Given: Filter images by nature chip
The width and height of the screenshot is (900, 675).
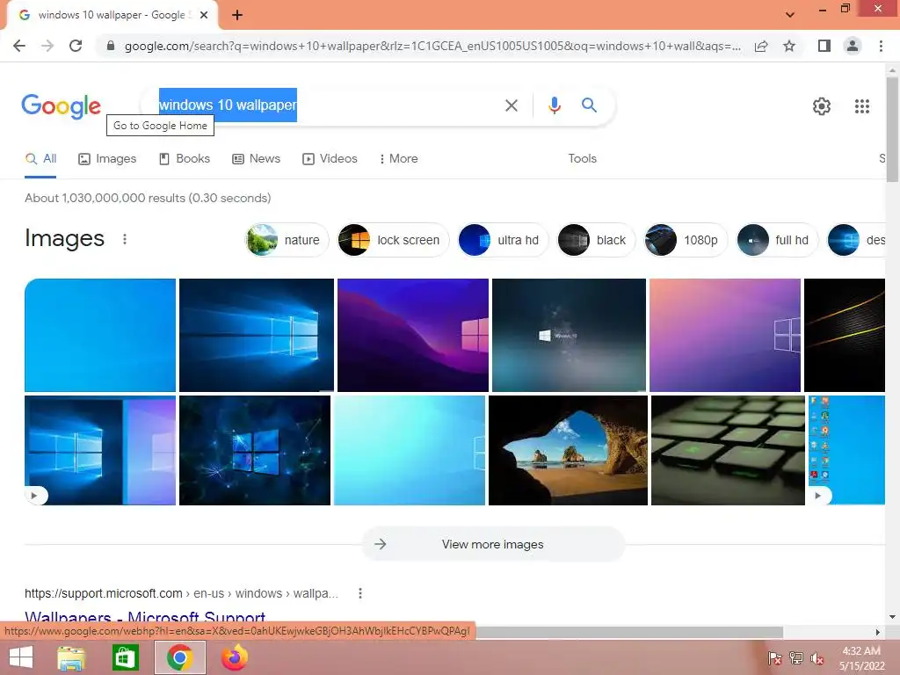Looking at the screenshot, I should (x=287, y=240).
